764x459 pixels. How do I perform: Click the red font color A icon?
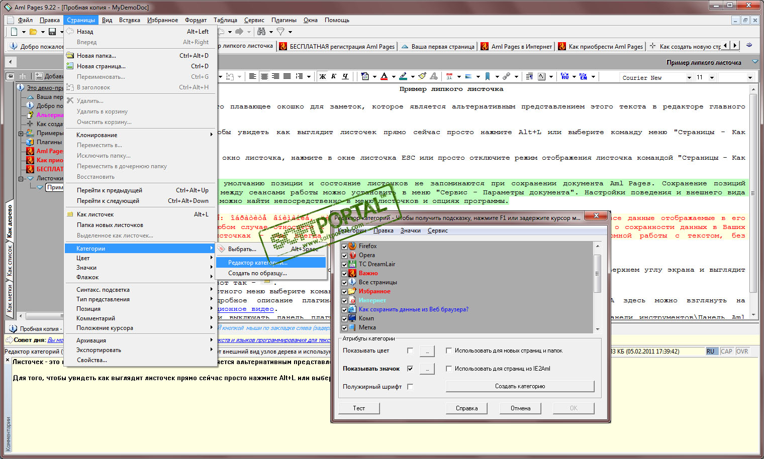tap(384, 76)
